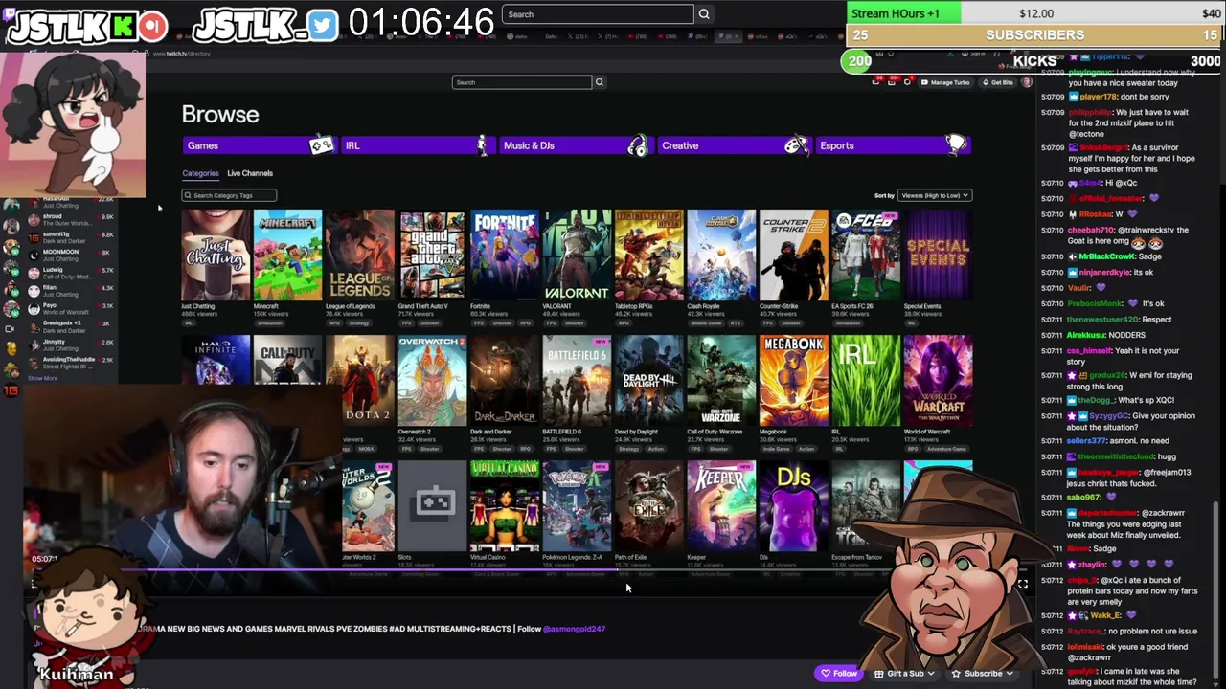Image resolution: width=1226 pixels, height=689 pixels.
Task: Open the user profile avatar menu
Action: pyautogui.click(x=1026, y=82)
